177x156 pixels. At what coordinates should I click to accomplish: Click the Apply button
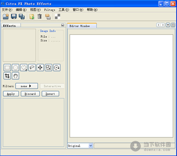(11, 94)
